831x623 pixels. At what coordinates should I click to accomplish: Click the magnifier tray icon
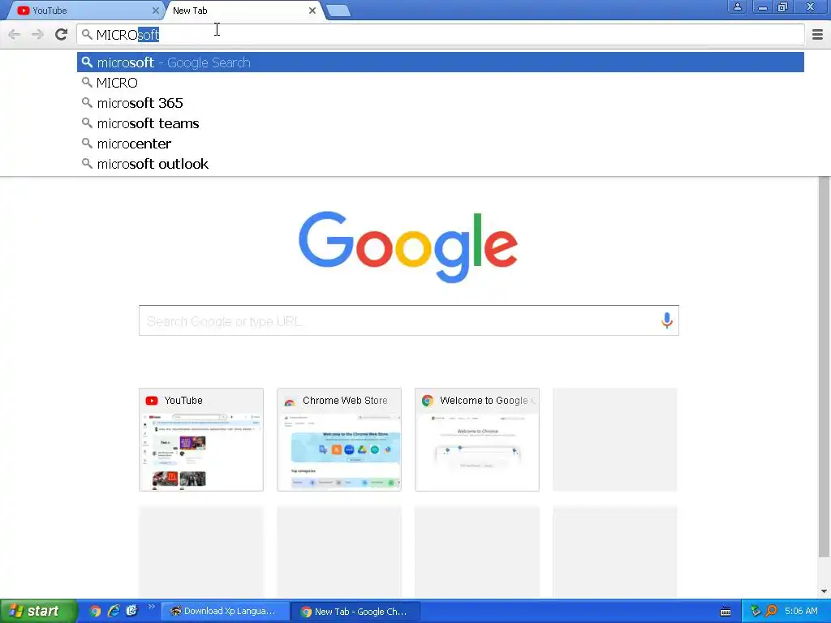(772, 612)
